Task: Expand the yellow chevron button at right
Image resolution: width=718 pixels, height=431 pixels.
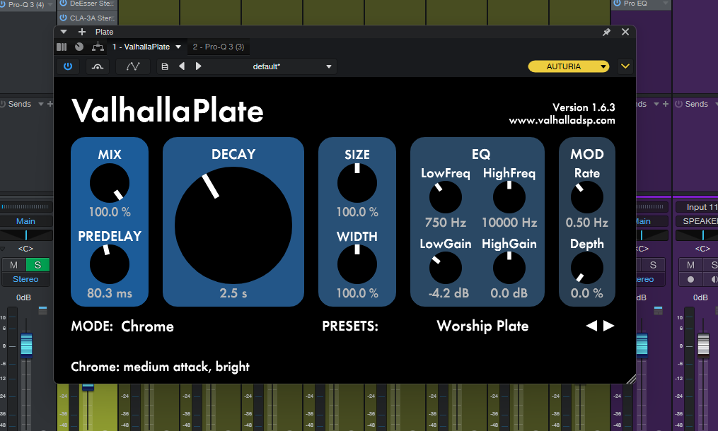Action: [625, 66]
